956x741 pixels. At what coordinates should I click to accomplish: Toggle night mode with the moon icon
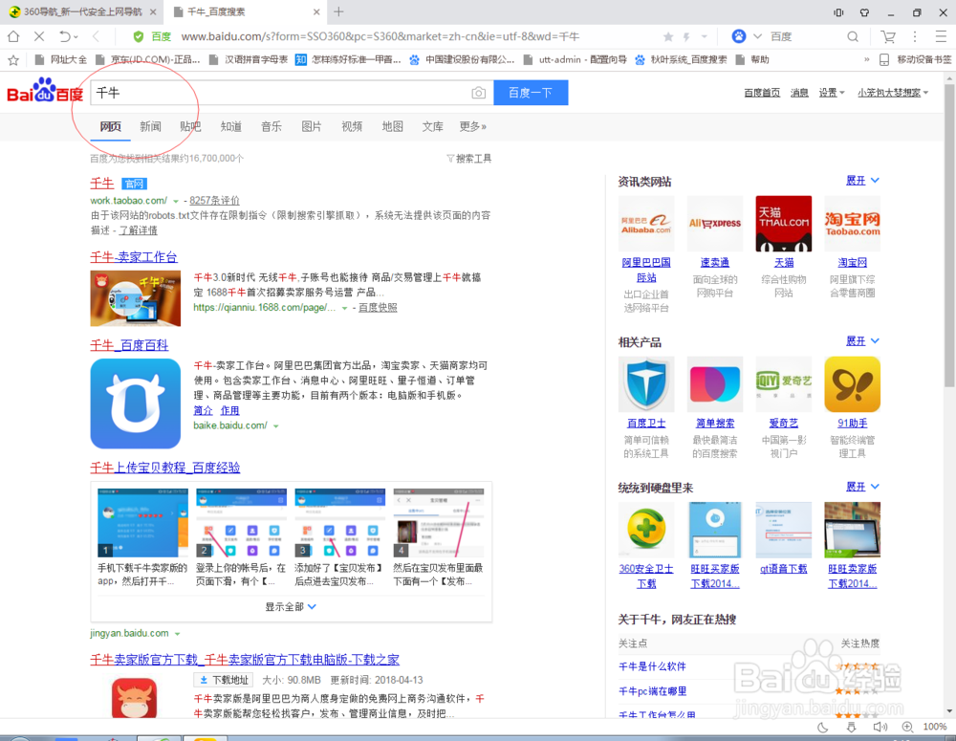pos(824,728)
